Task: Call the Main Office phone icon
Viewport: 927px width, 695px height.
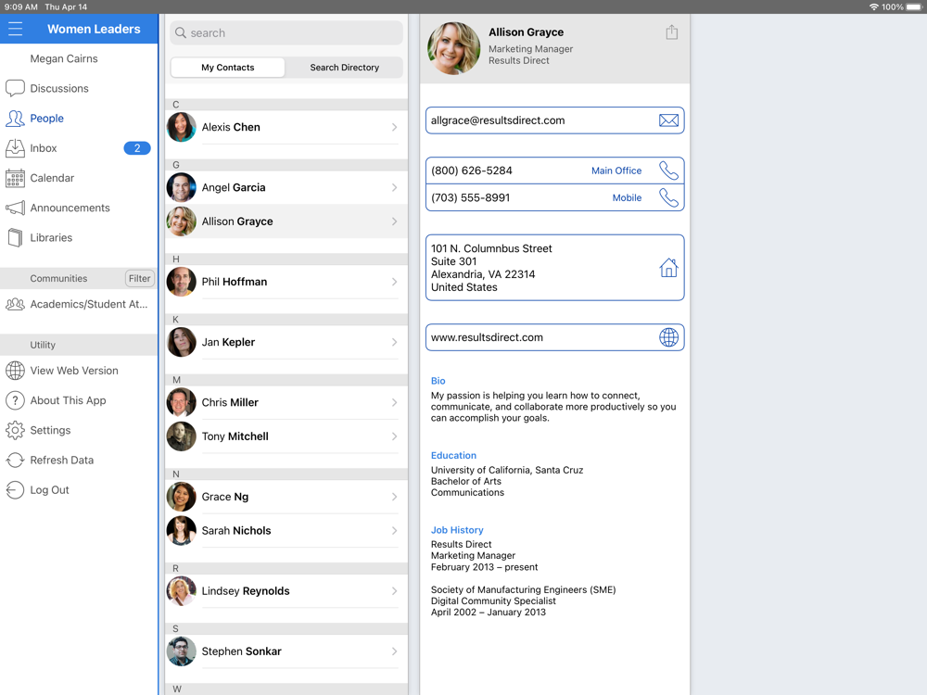Action: tap(668, 171)
